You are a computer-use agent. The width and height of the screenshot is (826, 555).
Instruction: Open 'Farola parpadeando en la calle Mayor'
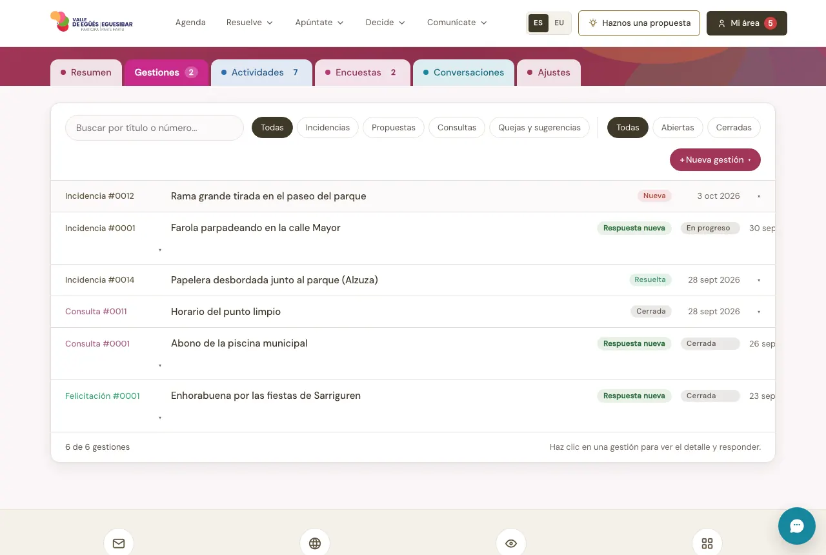(413, 238)
